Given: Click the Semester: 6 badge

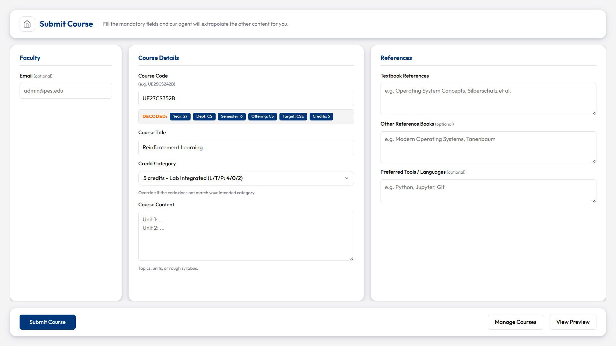Looking at the screenshot, I should (x=232, y=116).
